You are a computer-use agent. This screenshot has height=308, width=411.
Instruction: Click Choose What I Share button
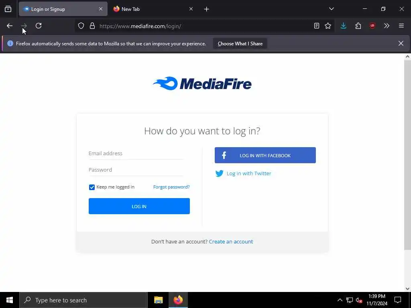pyautogui.click(x=240, y=44)
